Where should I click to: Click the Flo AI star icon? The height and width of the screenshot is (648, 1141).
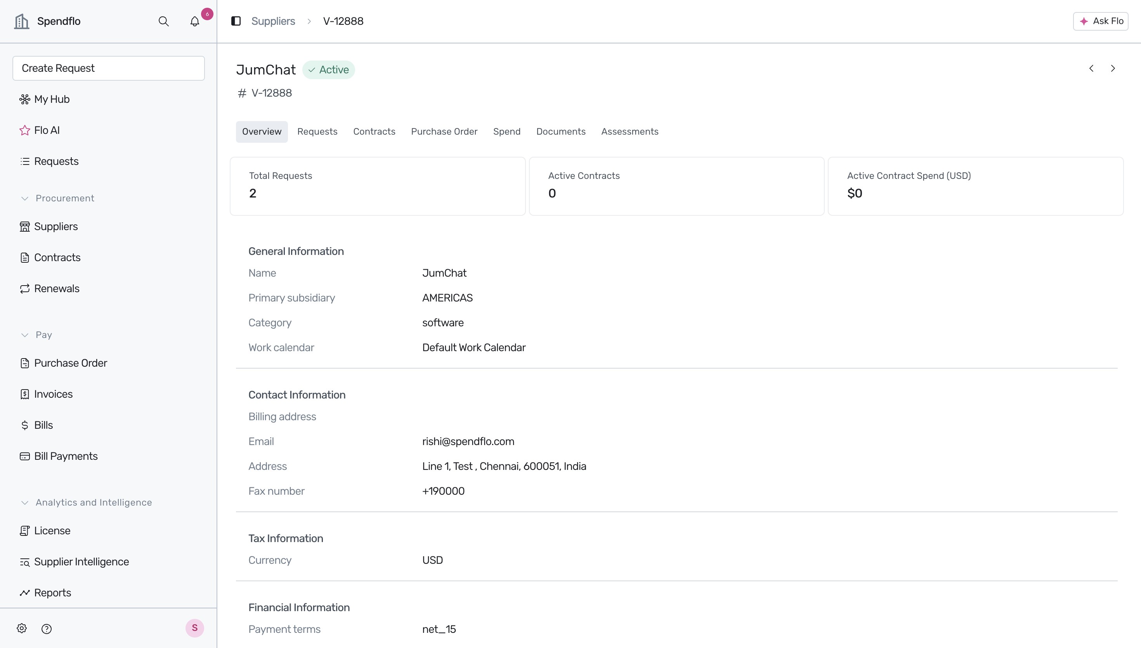(25, 130)
